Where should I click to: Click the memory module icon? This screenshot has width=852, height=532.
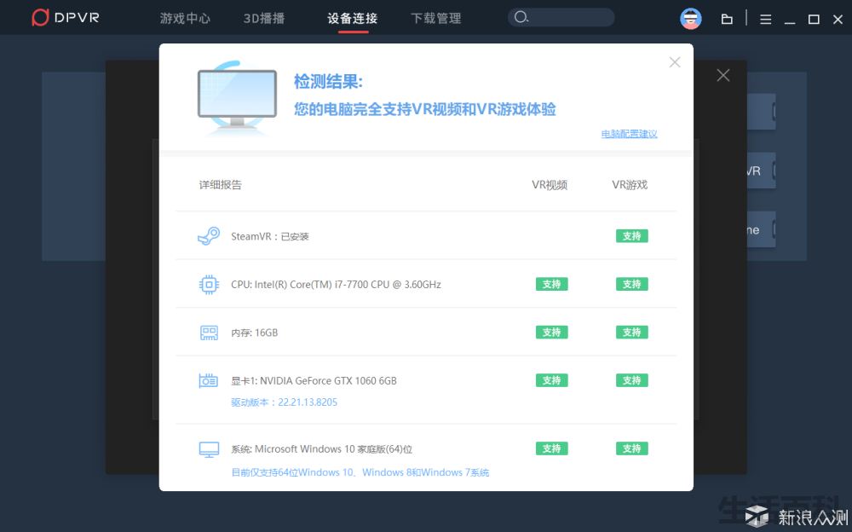tap(210, 332)
